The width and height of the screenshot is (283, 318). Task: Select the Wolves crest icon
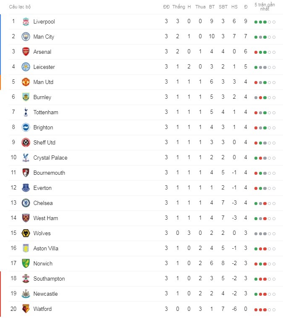click(26, 233)
